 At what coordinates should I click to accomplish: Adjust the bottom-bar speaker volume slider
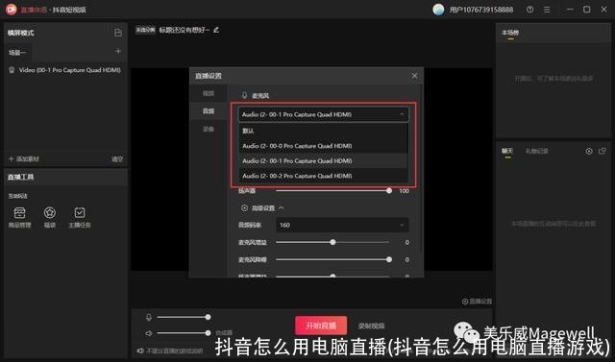pyautogui.click(x=184, y=333)
